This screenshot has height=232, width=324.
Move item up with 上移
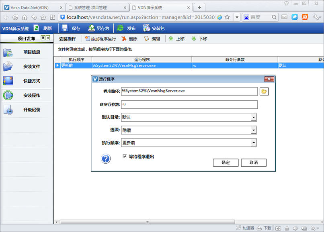tap(171, 39)
